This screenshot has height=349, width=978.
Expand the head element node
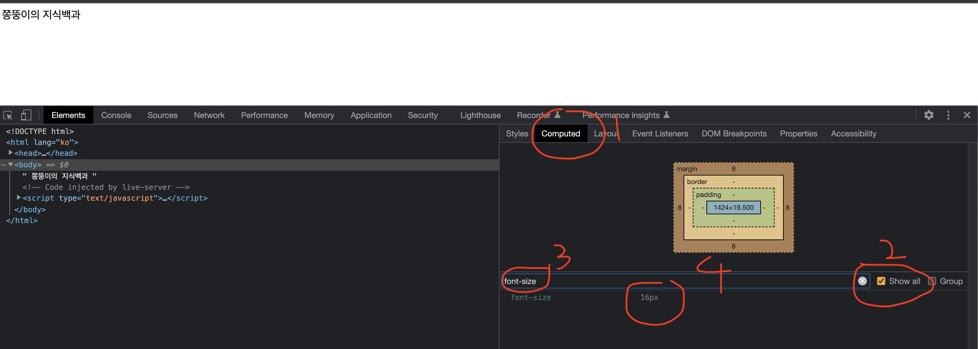[10, 153]
